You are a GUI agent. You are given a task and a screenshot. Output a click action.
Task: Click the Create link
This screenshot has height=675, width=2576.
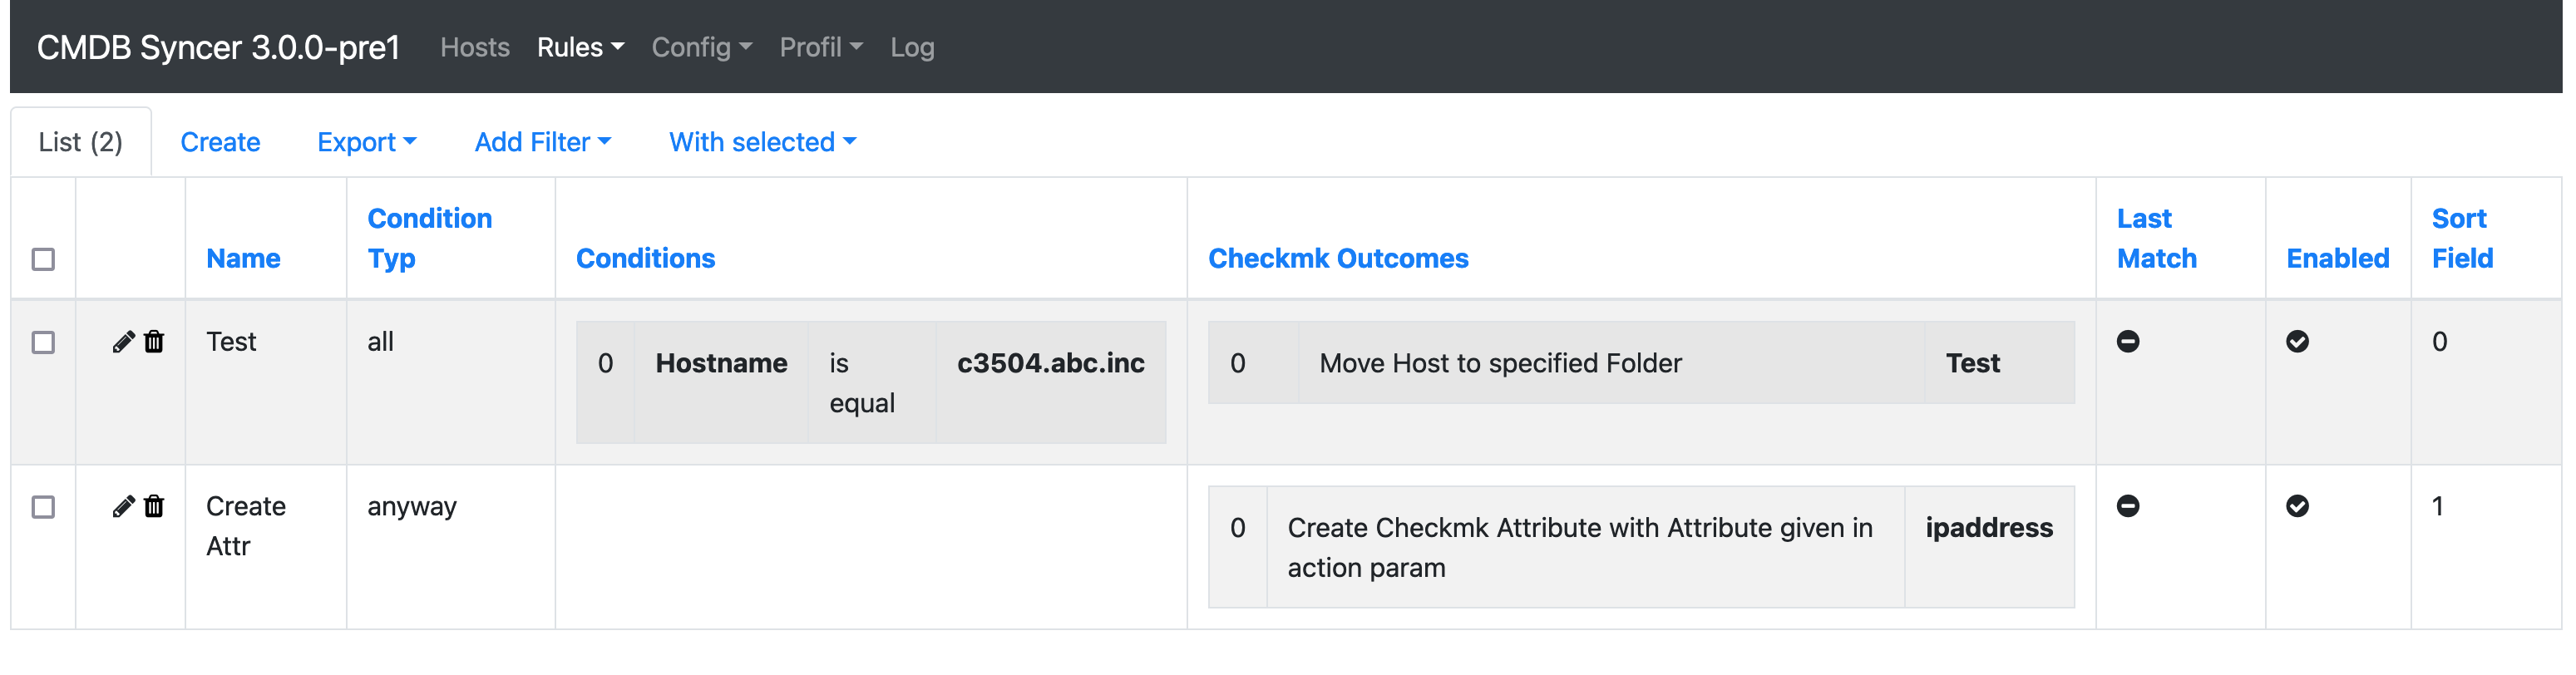point(220,142)
